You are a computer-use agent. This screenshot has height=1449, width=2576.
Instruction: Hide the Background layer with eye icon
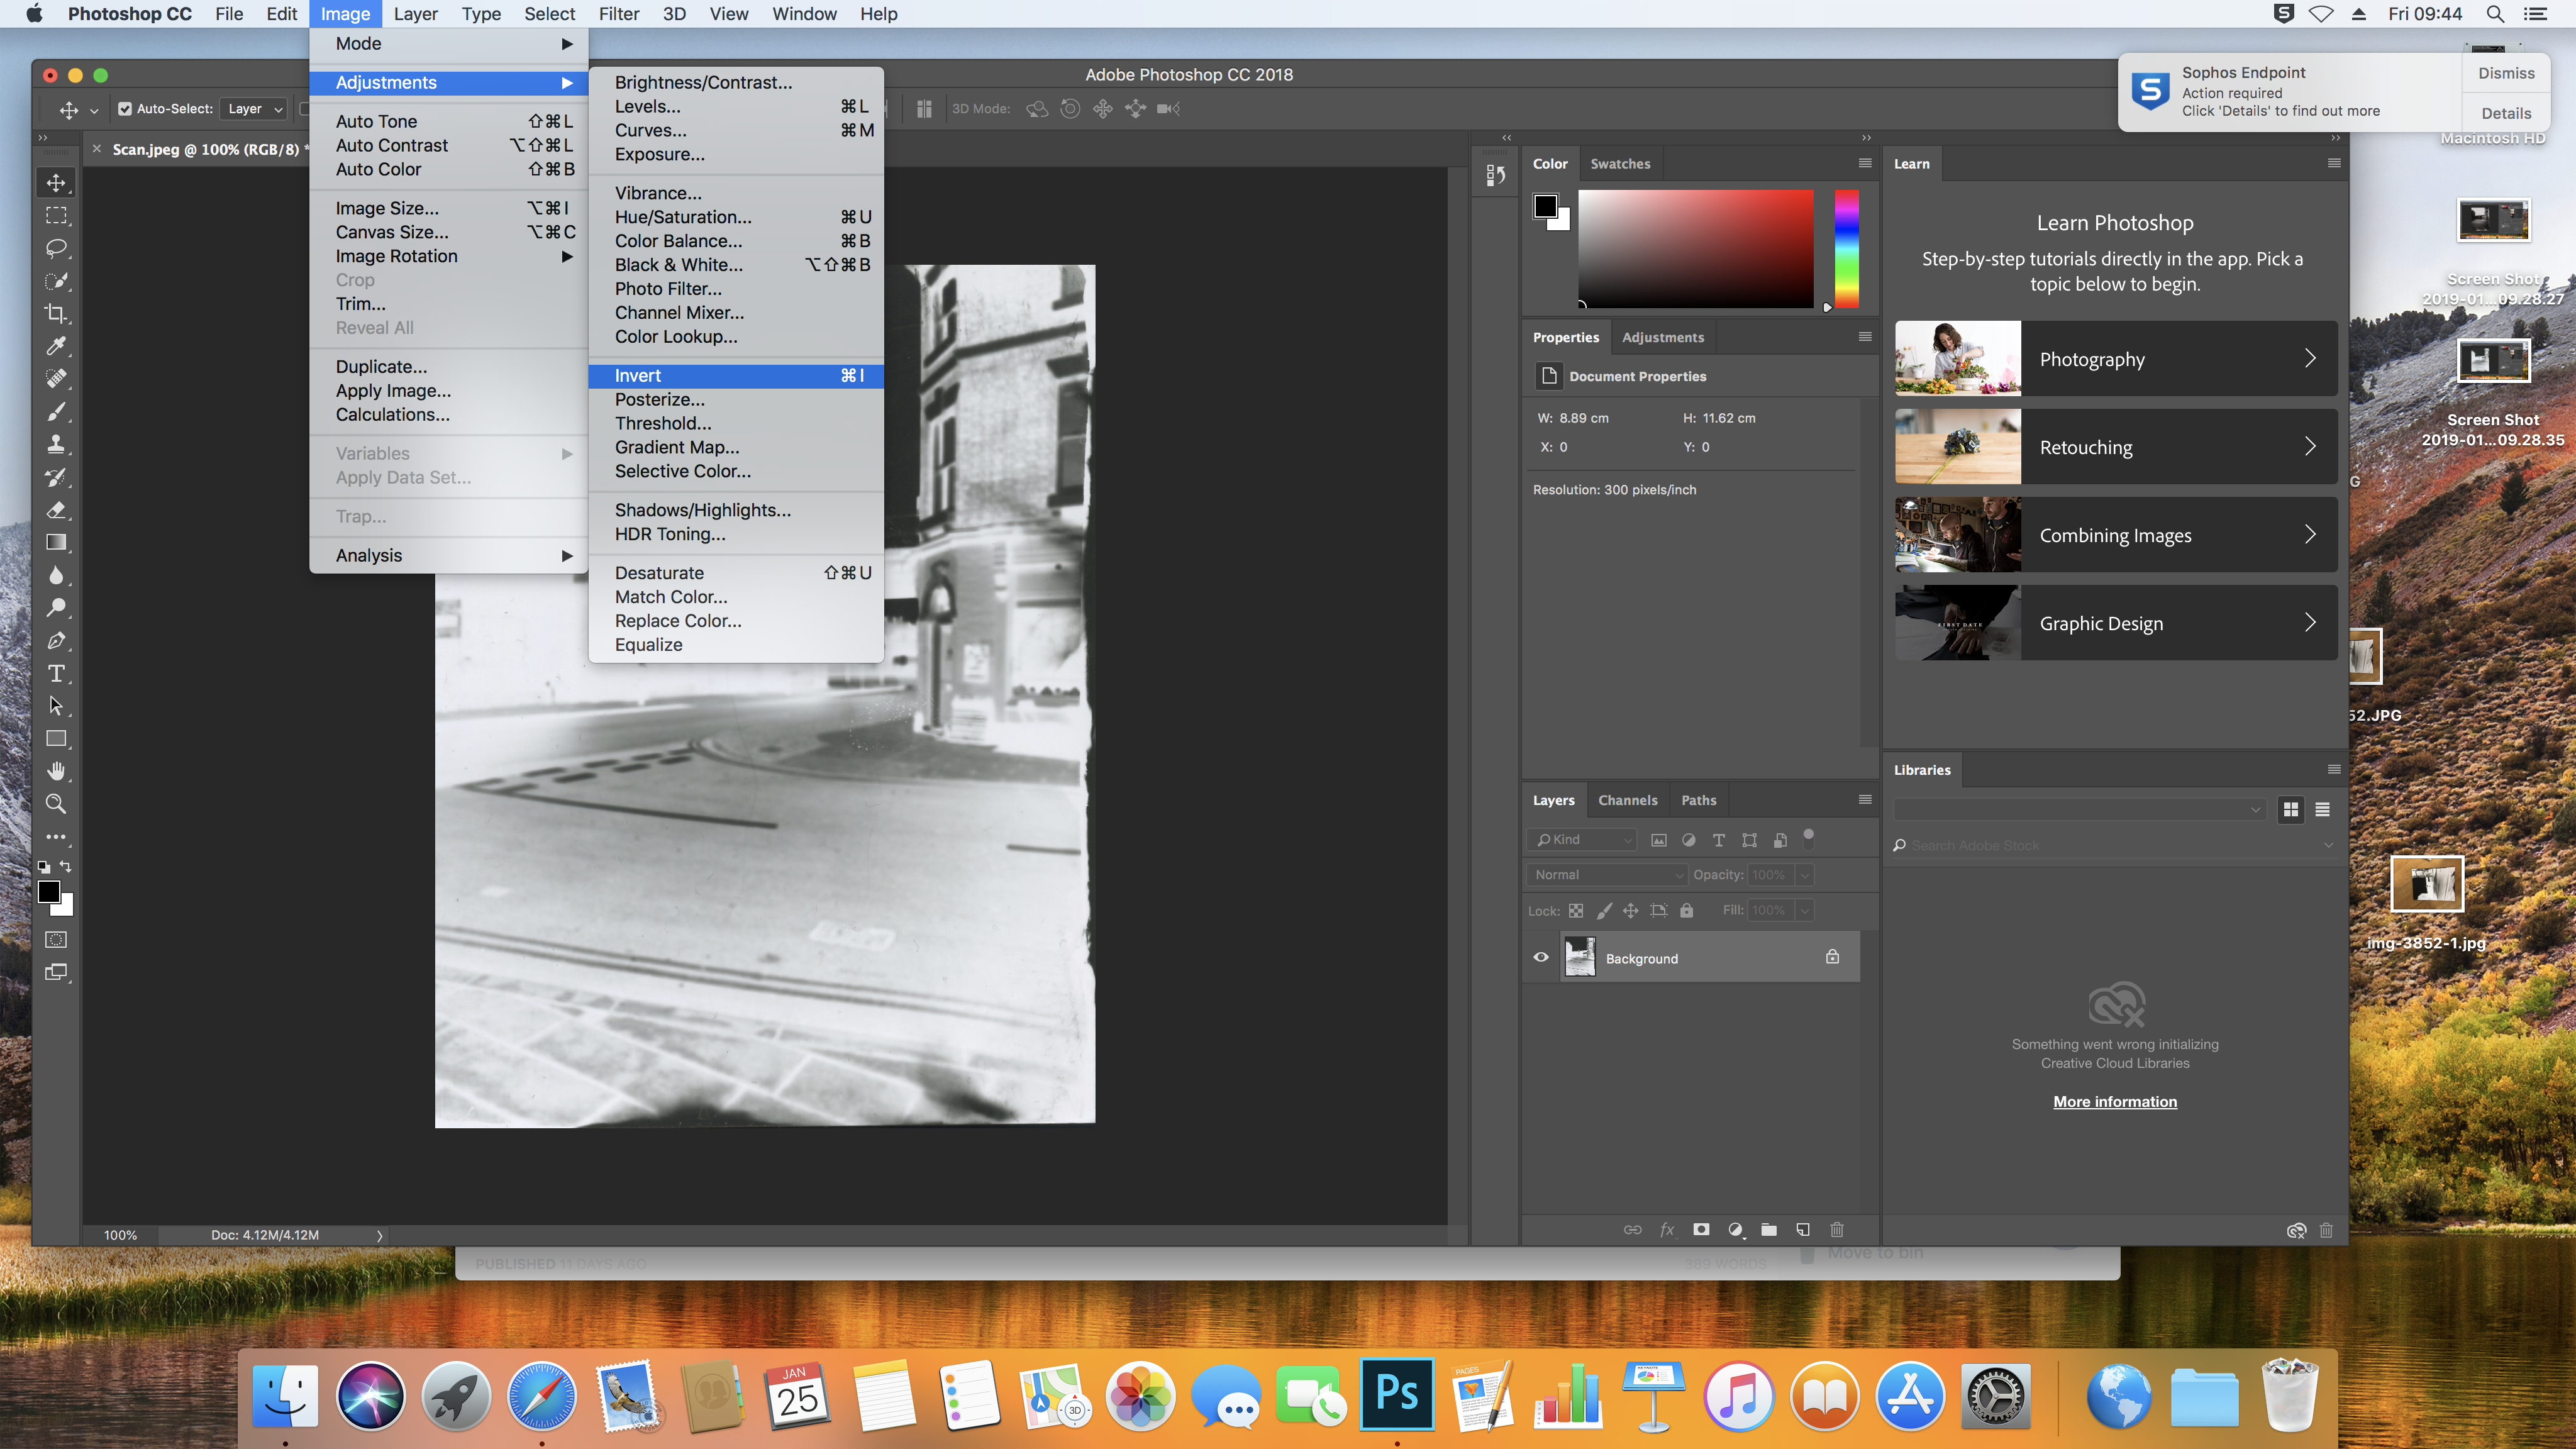pos(1540,957)
